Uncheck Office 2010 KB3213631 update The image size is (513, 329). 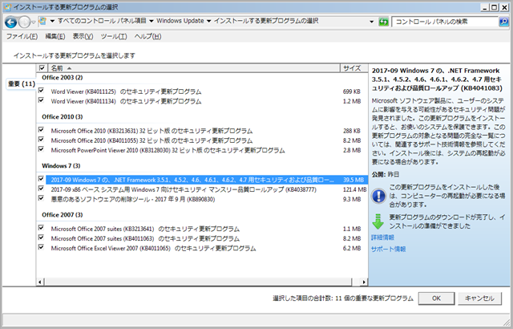click(41, 129)
